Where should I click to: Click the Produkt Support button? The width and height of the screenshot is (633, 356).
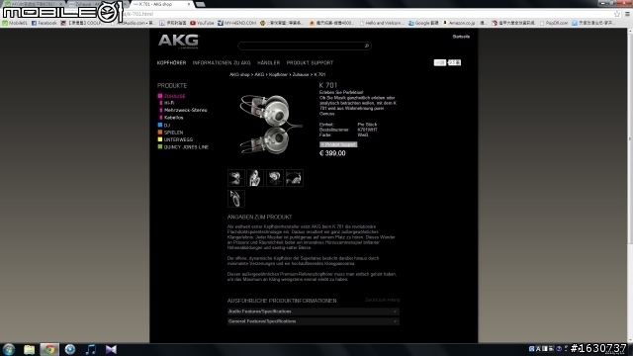click(338, 144)
